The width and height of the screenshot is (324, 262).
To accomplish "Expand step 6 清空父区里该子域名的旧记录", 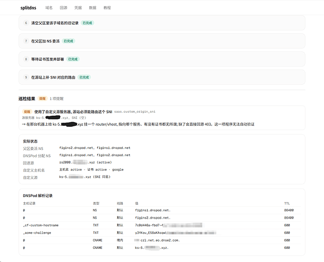I will 162,23.
